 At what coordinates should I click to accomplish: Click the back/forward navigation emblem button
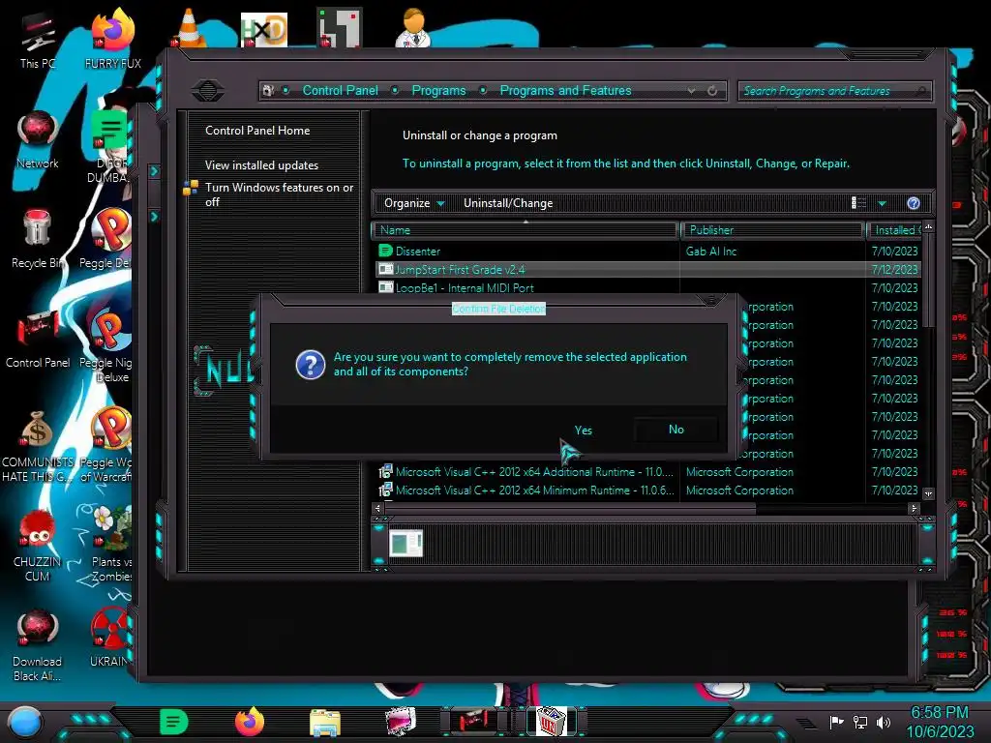point(207,91)
